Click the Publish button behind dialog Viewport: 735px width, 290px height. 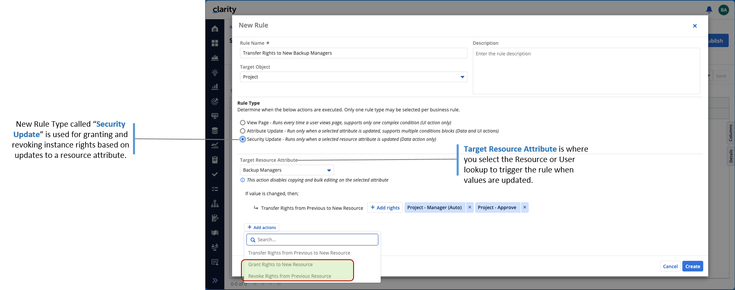[x=718, y=41]
